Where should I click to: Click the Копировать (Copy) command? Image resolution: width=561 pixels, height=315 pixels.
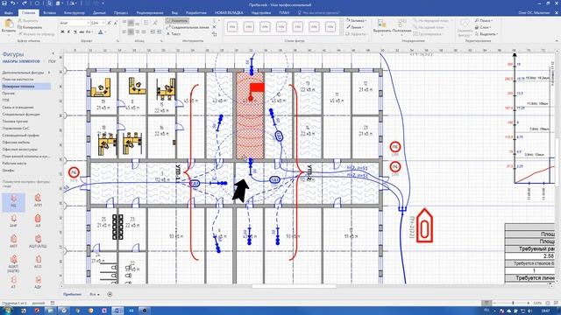click(31, 27)
